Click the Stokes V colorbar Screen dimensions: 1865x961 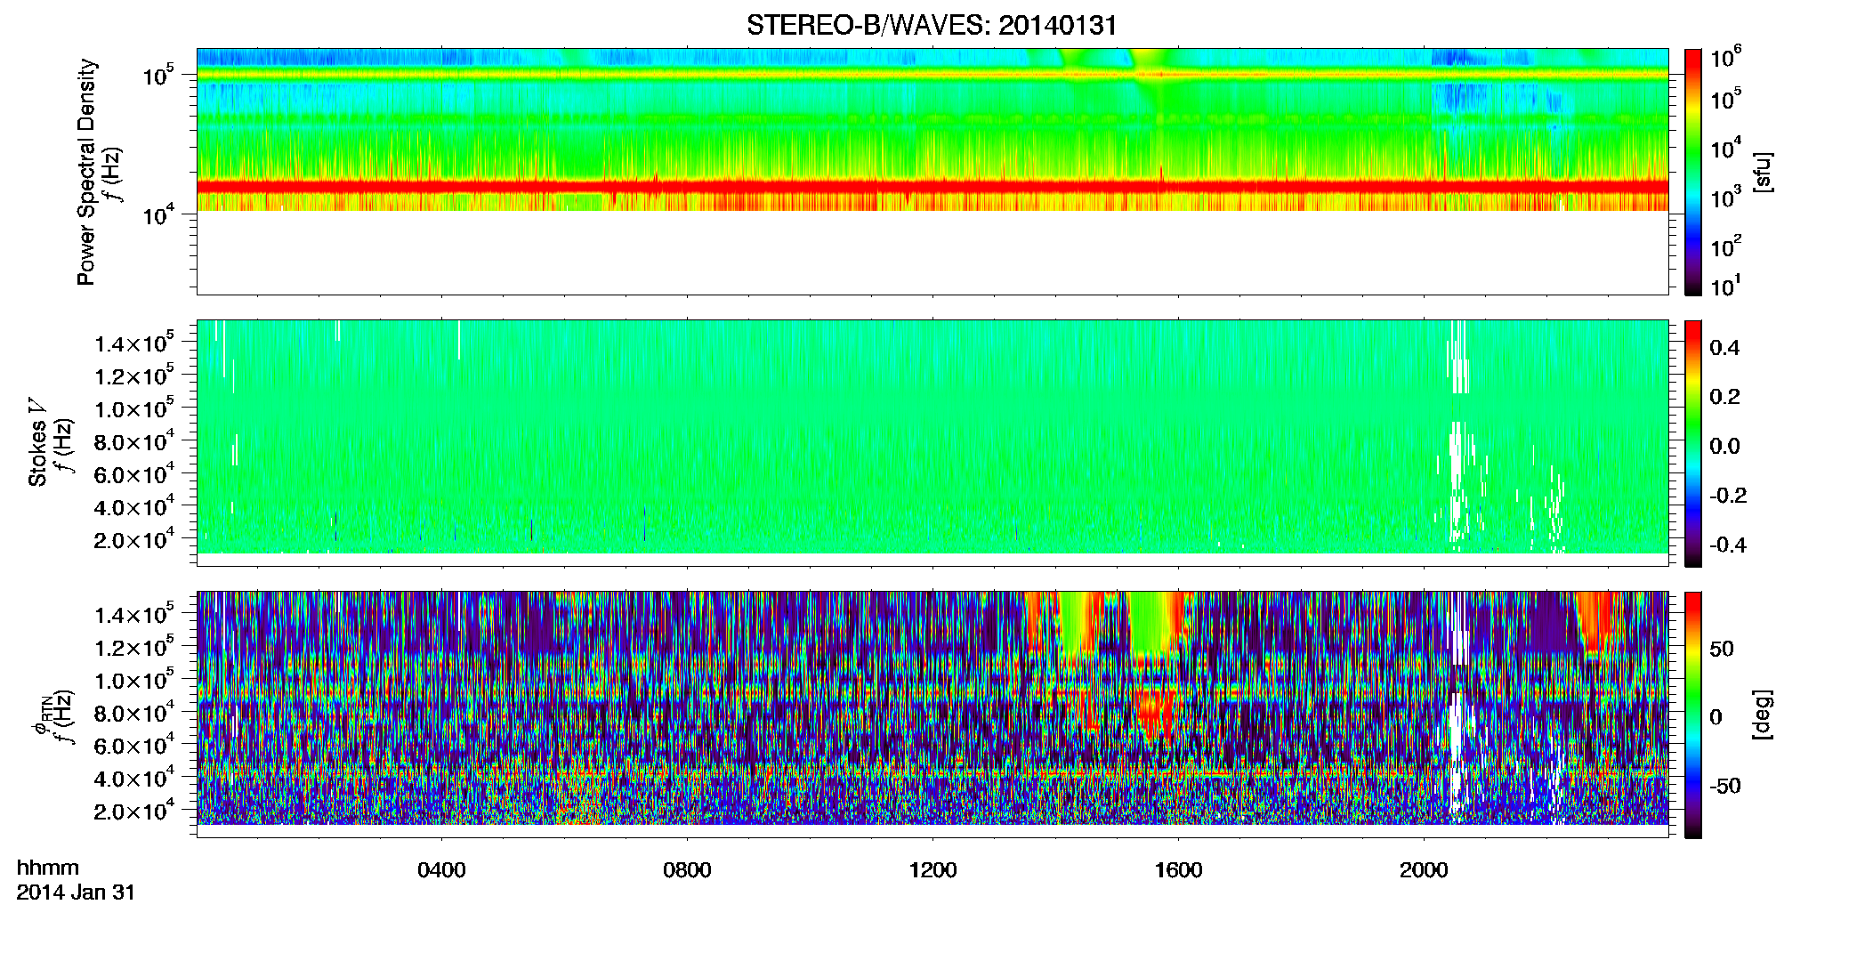click(1693, 443)
